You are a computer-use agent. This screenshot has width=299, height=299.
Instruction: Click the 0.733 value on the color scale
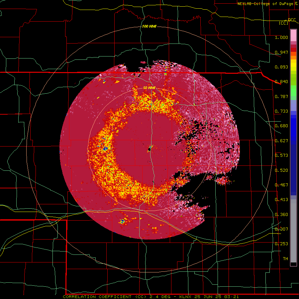pyautogui.click(x=281, y=111)
